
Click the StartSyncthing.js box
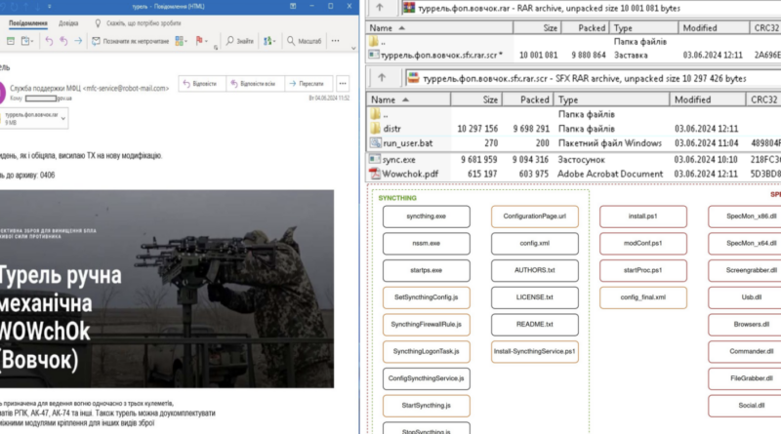(426, 405)
